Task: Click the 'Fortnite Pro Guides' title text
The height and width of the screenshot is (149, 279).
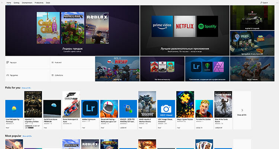Action: point(203,120)
